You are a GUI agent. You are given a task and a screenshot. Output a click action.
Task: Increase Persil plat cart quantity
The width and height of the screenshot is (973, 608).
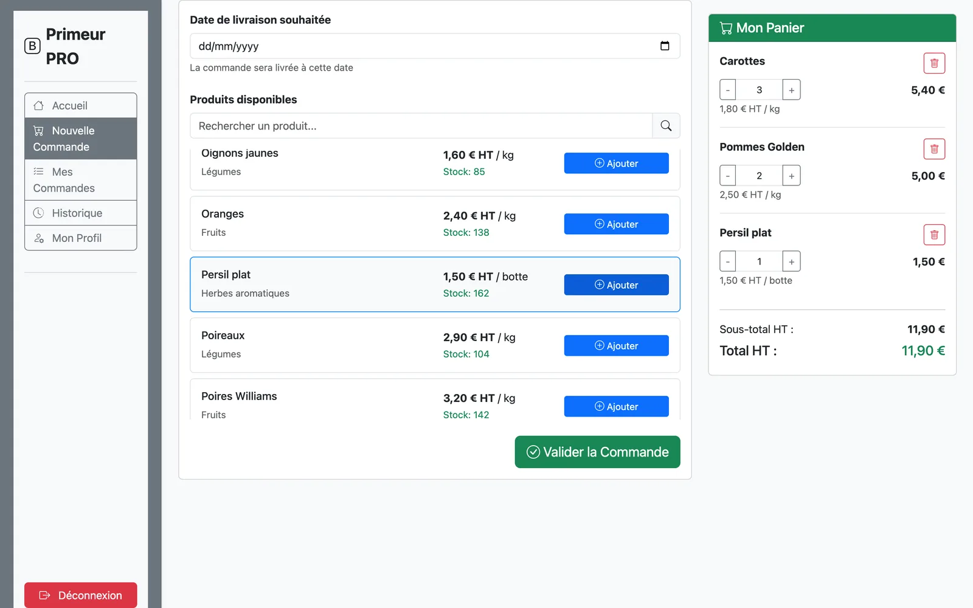click(x=791, y=261)
